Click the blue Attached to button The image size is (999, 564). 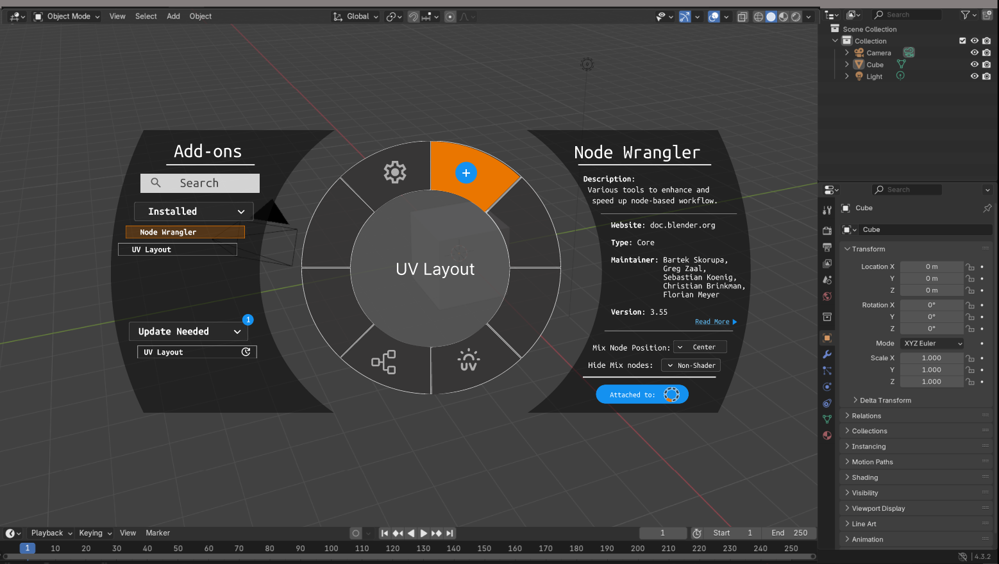click(642, 395)
